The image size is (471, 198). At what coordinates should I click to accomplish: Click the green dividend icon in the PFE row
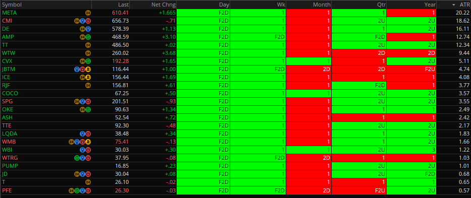click(x=77, y=190)
